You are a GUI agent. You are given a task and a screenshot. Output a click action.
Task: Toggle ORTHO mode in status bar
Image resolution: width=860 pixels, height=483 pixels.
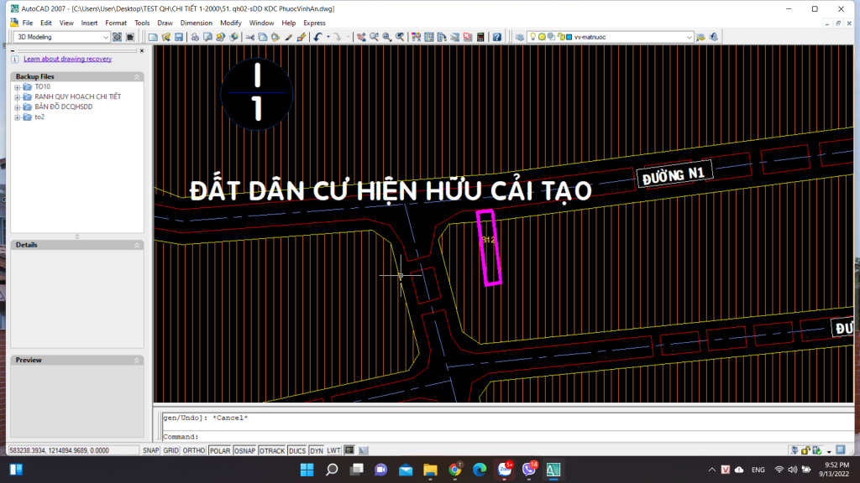194,450
